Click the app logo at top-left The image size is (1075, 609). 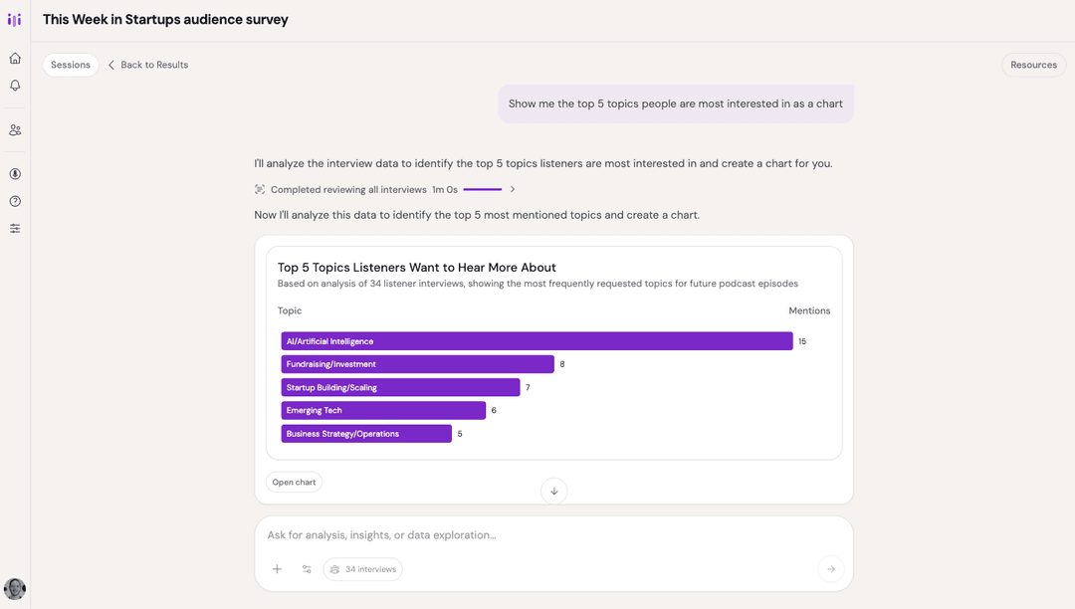tap(14, 20)
